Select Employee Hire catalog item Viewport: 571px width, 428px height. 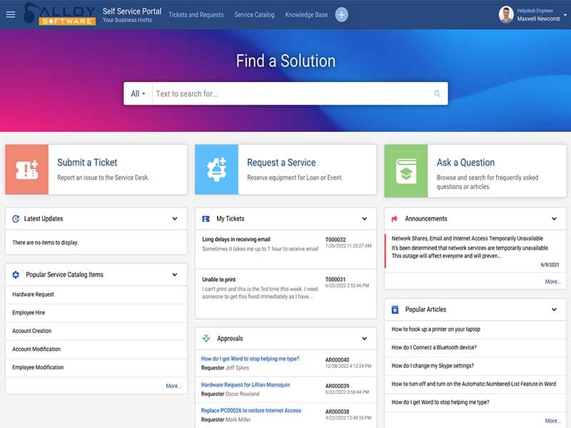[x=96, y=312]
